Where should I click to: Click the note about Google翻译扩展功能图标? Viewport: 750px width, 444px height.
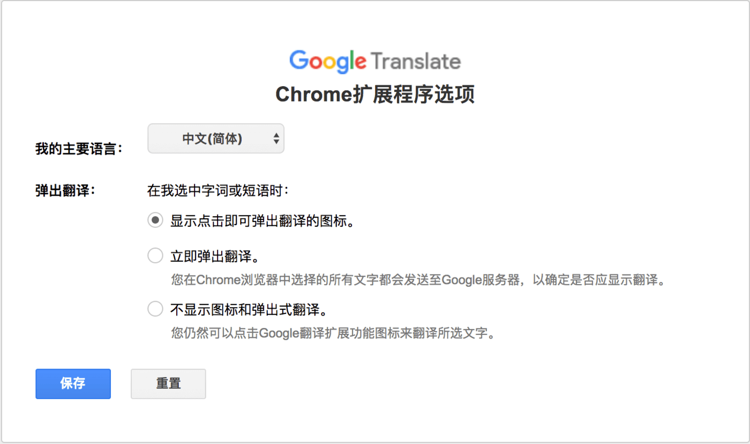(x=332, y=333)
